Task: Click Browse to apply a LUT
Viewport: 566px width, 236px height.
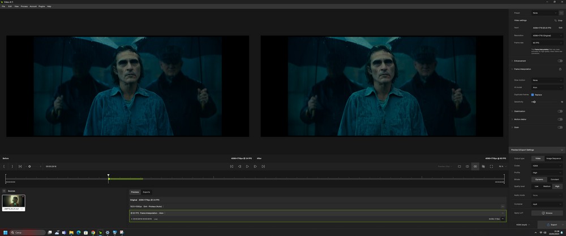Action: coord(547,213)
